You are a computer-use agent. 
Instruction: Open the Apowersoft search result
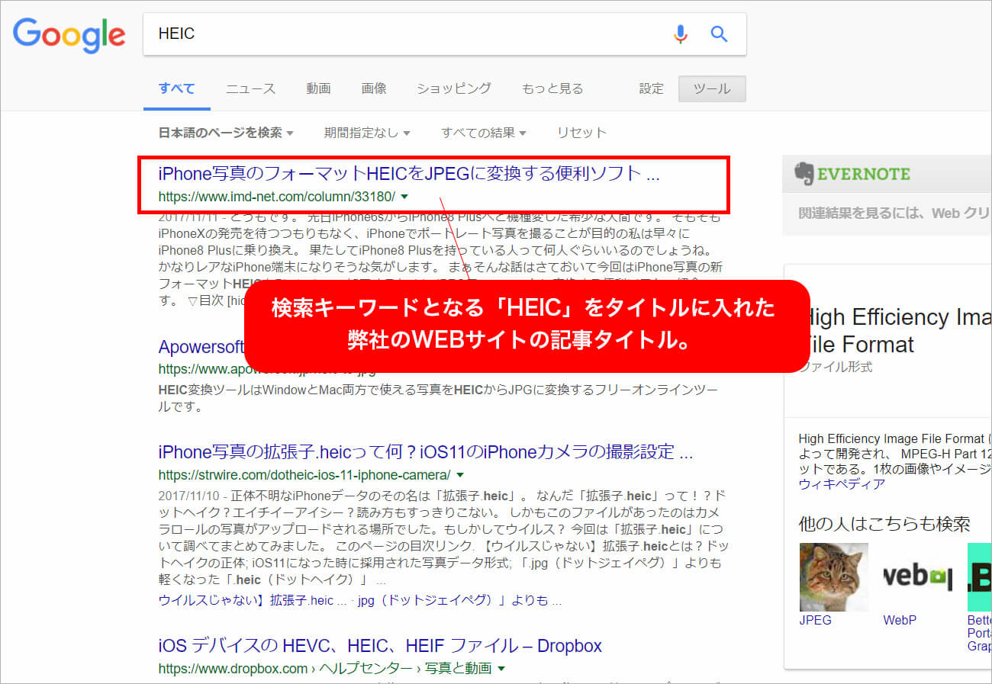201,347
